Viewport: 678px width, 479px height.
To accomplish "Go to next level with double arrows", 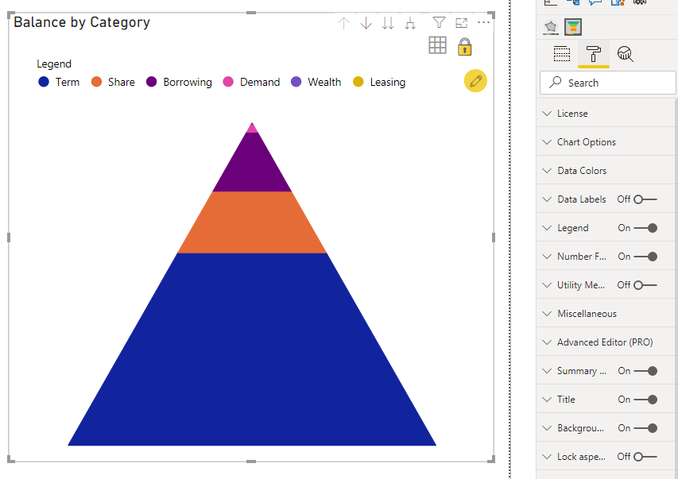I will pos(388,23).
